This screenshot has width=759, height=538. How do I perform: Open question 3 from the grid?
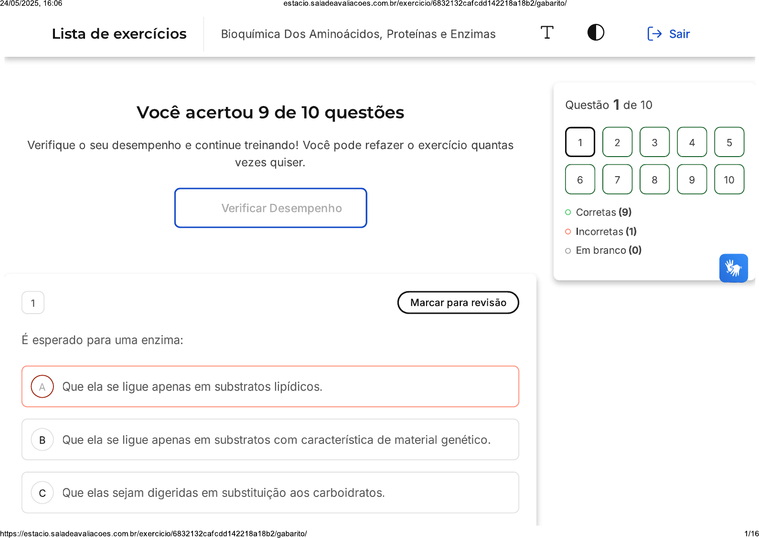[x=654, y=142]
